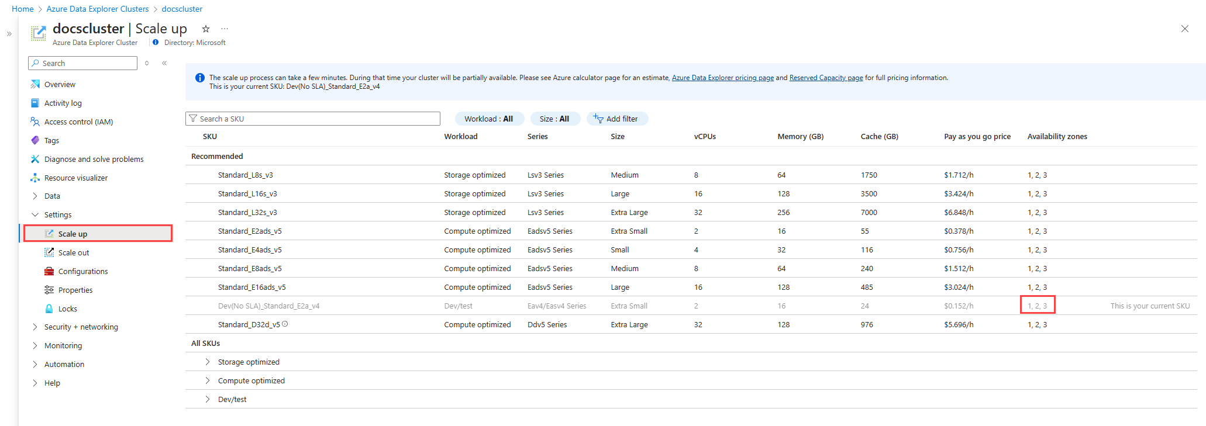Expand the Storage optimized SKU group

pos(208,362)
